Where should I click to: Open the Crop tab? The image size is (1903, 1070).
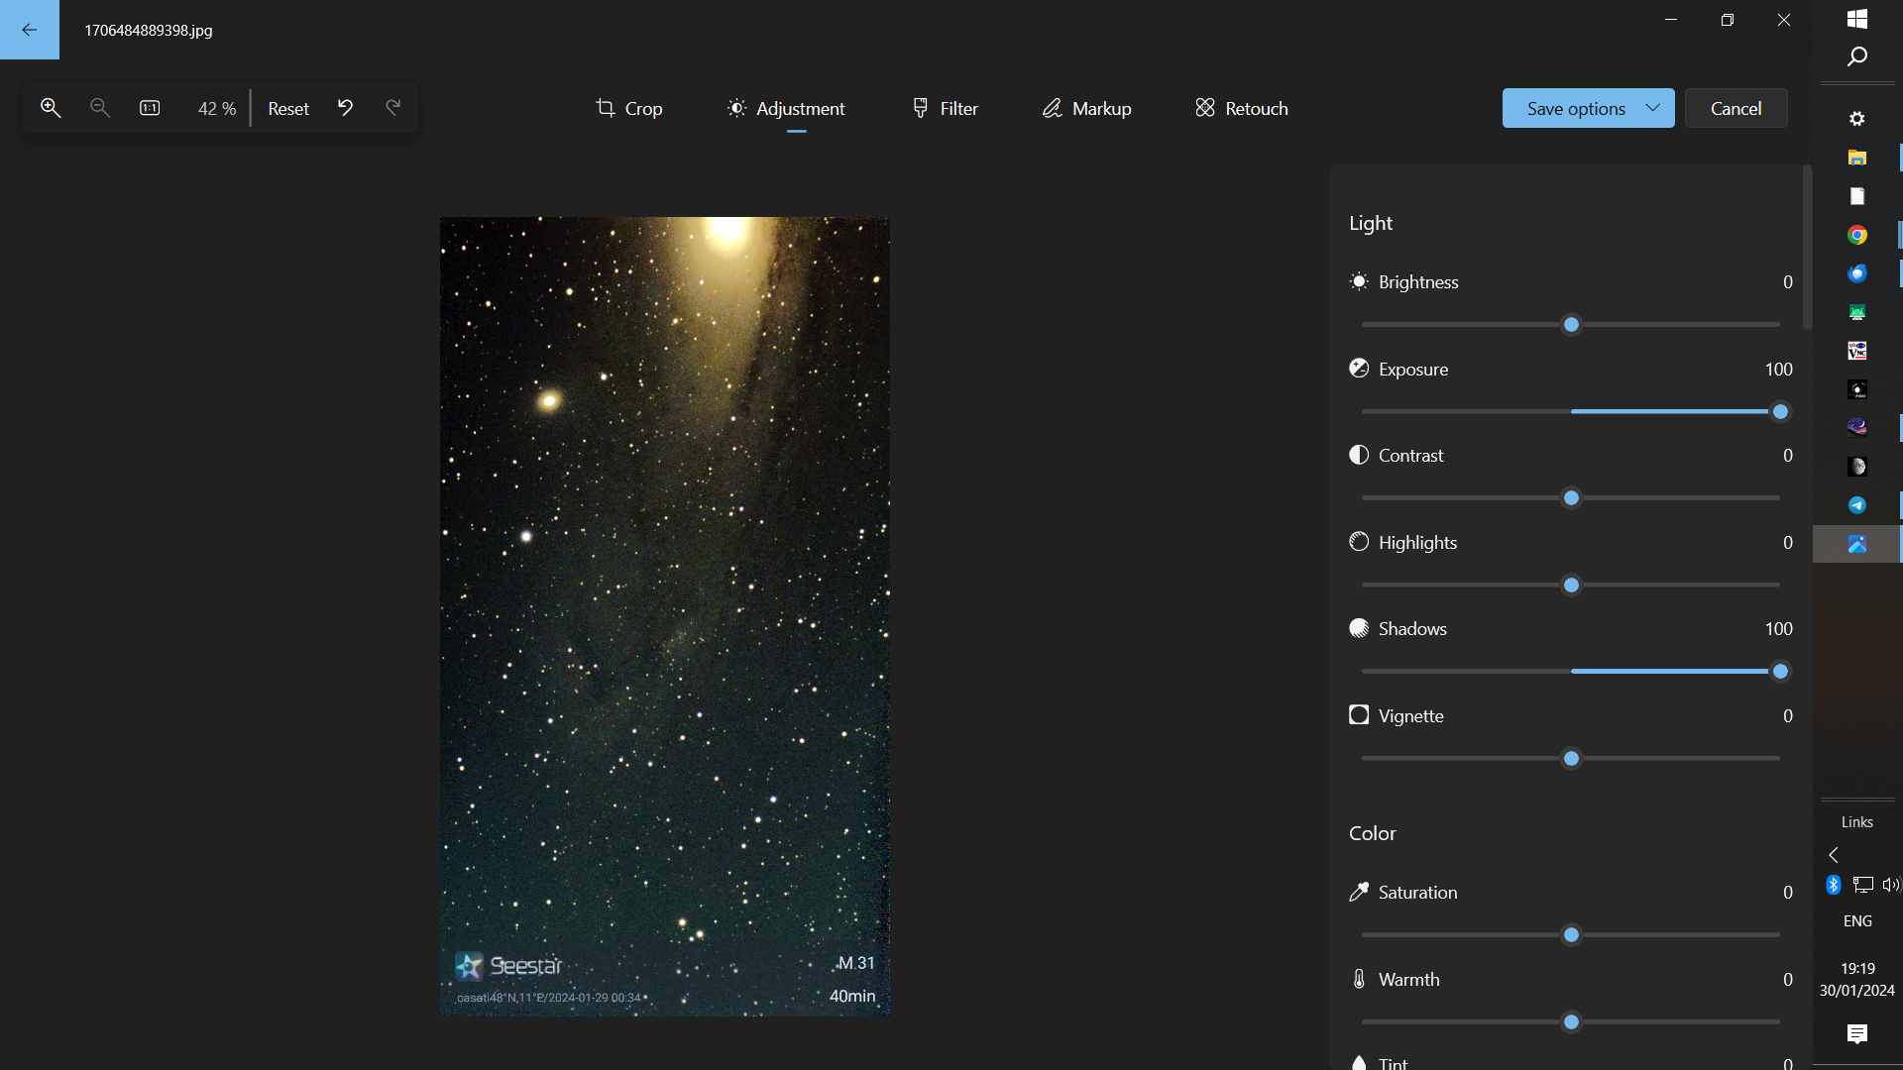coord(629,108)
